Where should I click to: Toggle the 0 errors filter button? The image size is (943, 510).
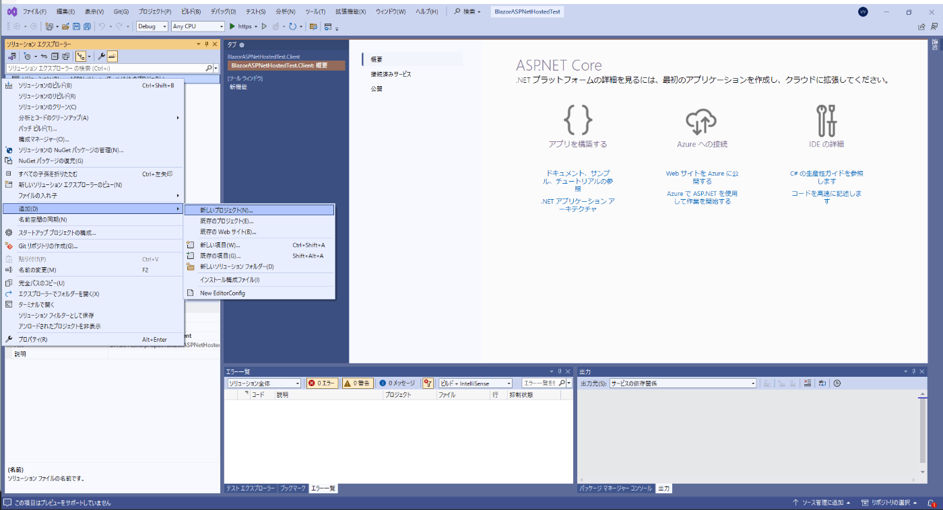pyautogui.click(x=322, y=383)
